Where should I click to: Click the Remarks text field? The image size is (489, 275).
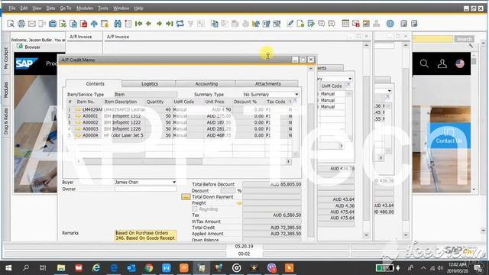coord(146,235)
